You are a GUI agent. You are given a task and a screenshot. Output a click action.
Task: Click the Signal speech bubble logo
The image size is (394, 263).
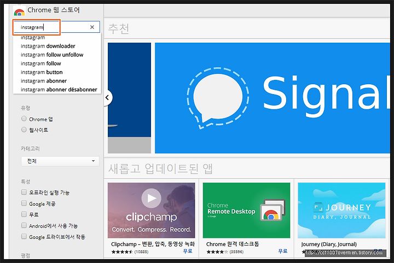218,98
